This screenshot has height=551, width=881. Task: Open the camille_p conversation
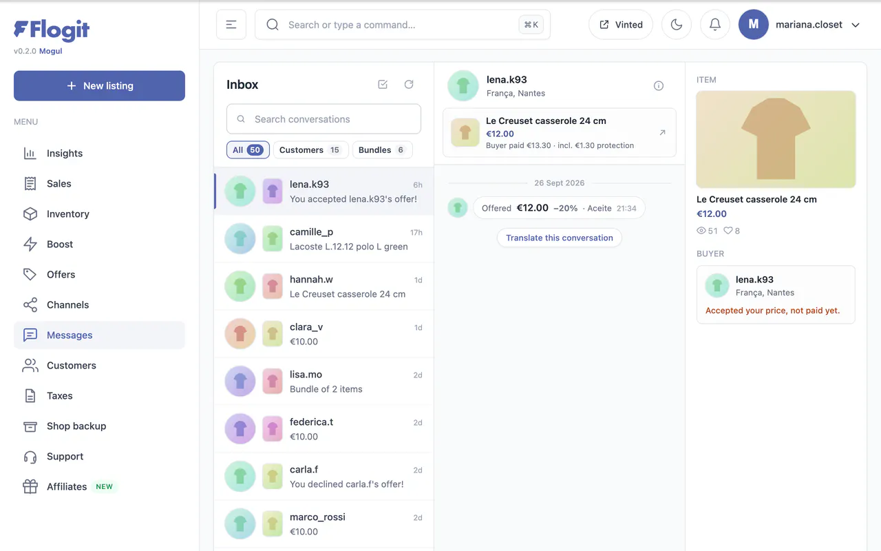tap(324, 239)
